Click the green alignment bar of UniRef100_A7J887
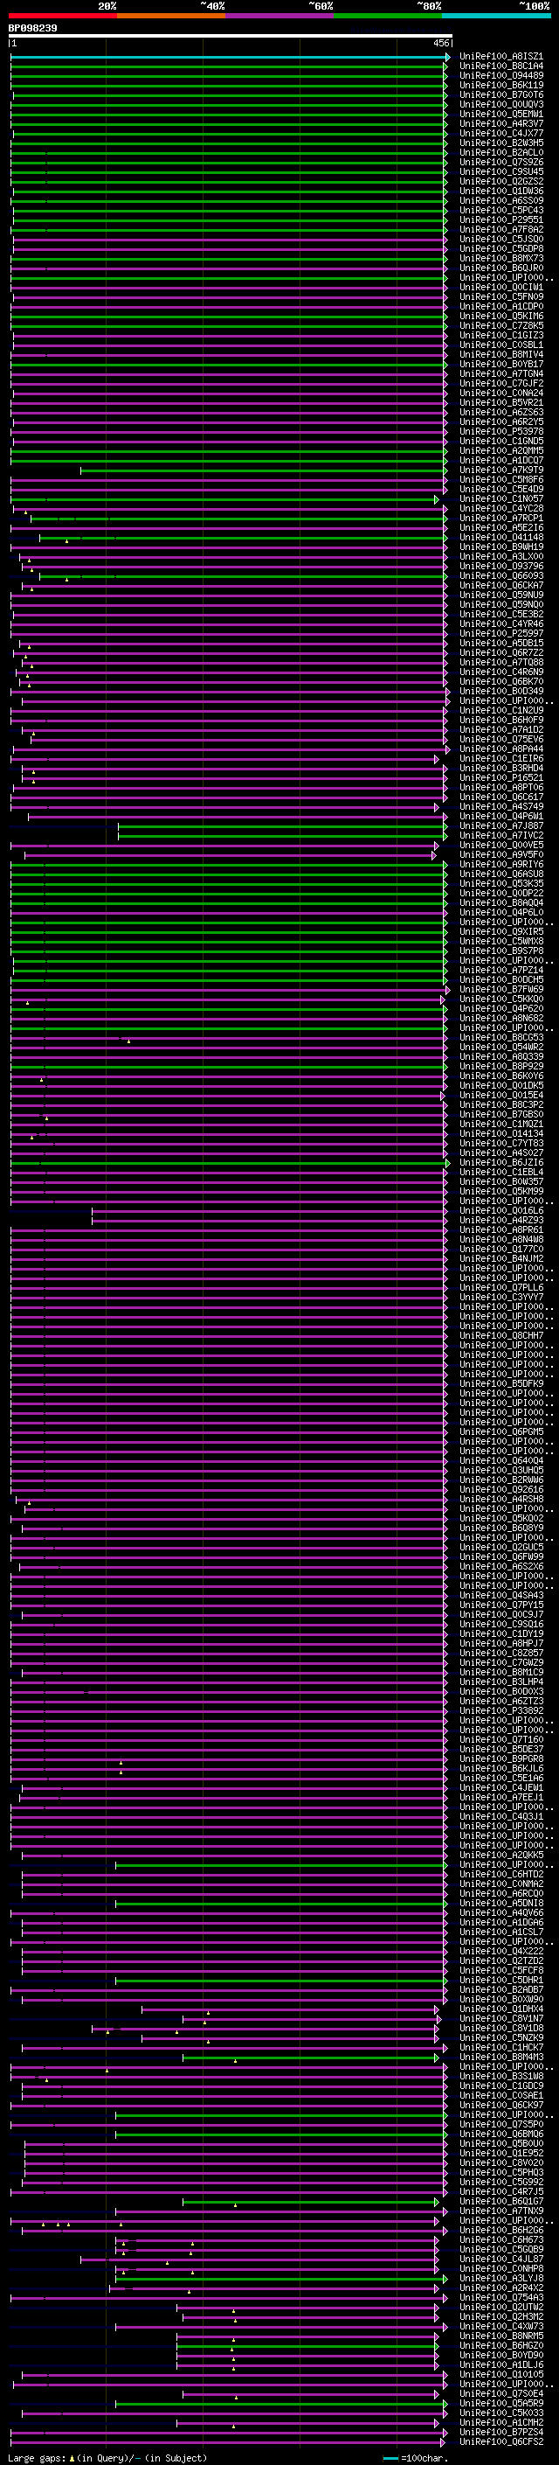This screenshot has height=2465, width=559. (x=282, y=825)
